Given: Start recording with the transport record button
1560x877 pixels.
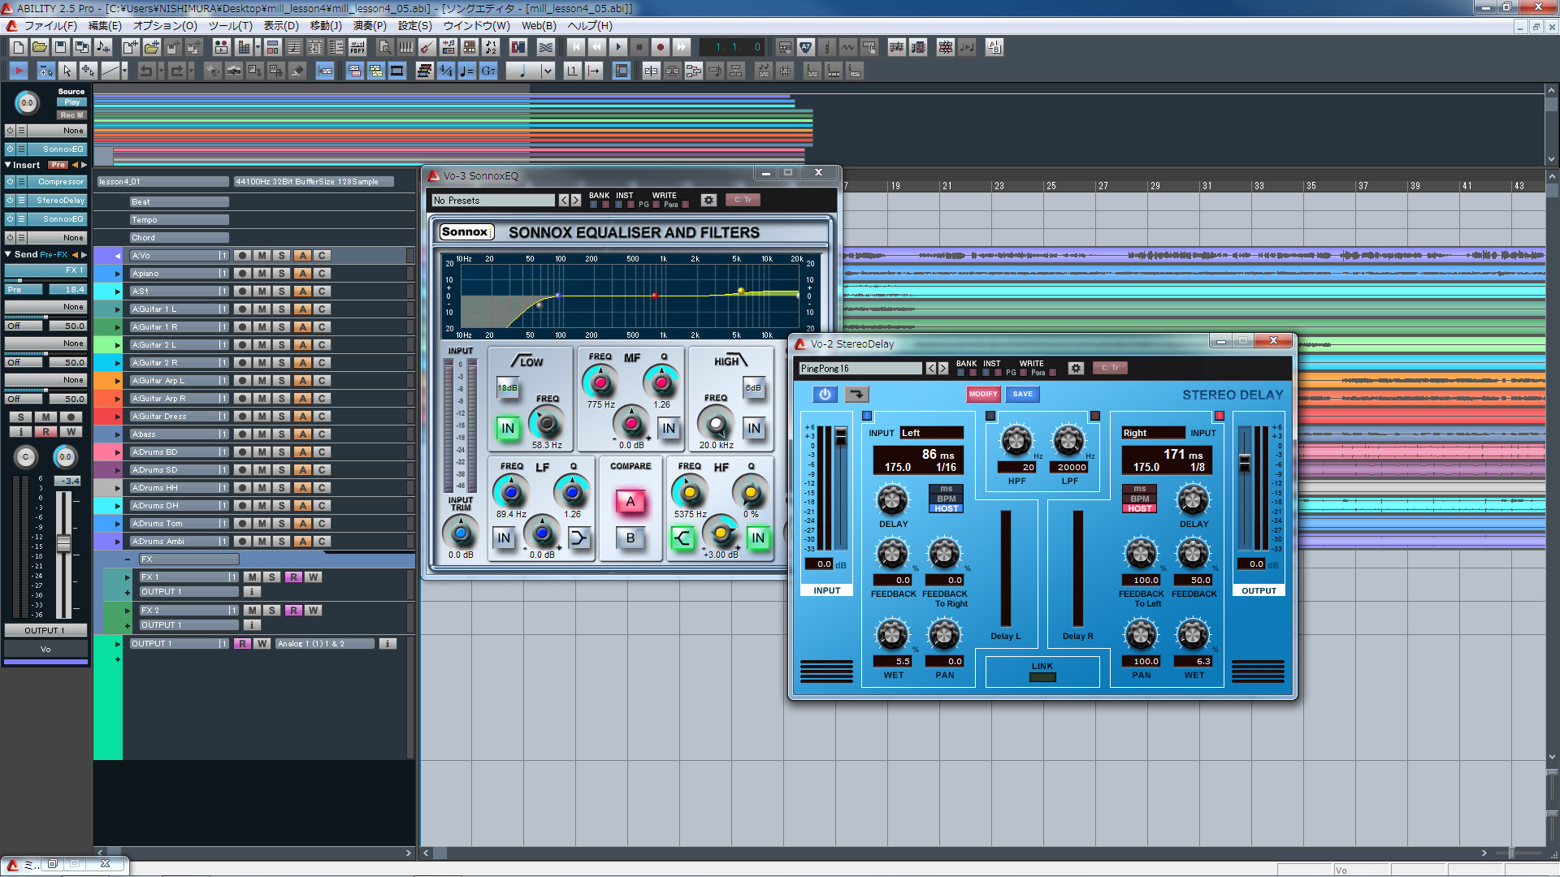Looking at the screenshot, I should 661,47.
